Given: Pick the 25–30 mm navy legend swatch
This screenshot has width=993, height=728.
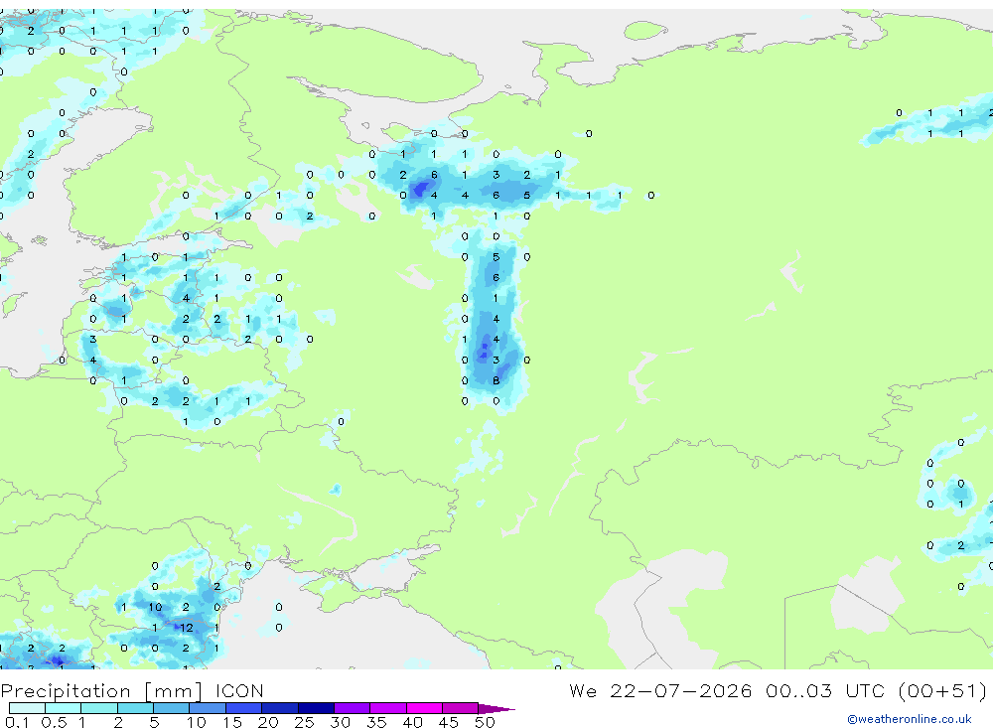Looking at the screenshot, I should (x=316, y=708).
